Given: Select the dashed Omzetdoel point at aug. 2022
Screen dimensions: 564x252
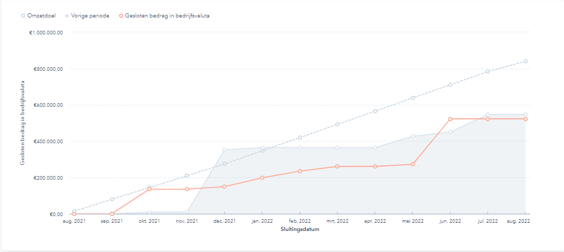Looking at the screenshot, I should tap(525, 62).
